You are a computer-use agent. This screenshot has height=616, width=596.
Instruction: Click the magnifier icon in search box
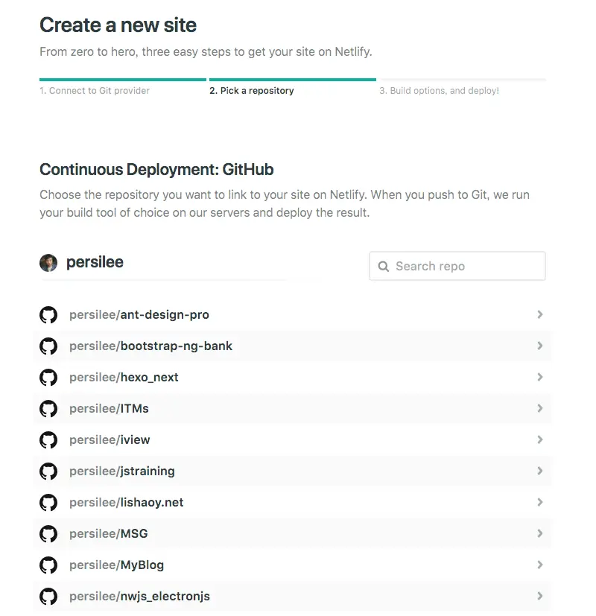(x=384, y=267)
